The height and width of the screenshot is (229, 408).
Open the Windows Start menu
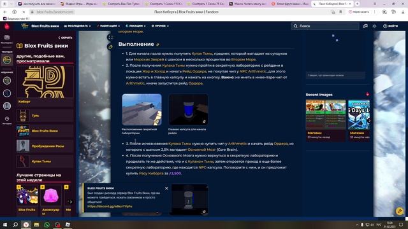coord(4,225)
